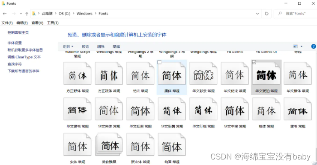Go up one folder level
The width and height of the screenshot is (317, 165).
pos(27,14)
